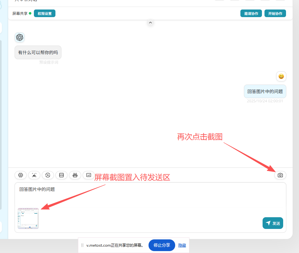Click the 邀请协作 invite button
This screenshot has width=299, height=253.
pos(251,14)
